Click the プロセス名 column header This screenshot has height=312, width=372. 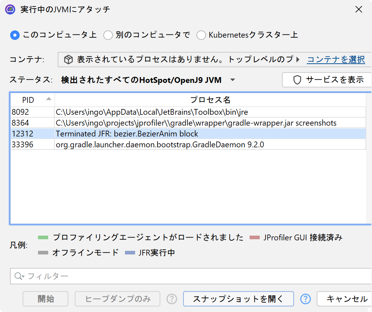(210, 100)
